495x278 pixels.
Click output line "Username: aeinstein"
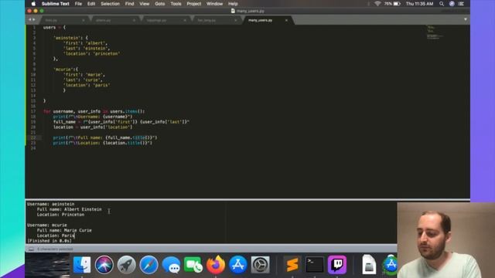[x=51, y=204]
